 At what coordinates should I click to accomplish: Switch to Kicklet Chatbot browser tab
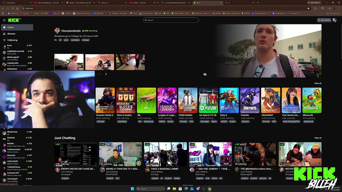(x=80, y=3)
